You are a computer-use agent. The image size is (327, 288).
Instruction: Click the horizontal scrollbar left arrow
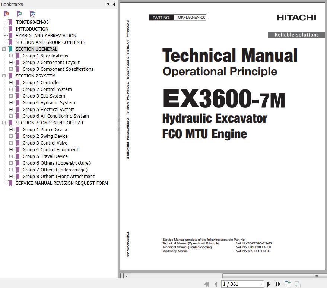[x=127, y=276]
